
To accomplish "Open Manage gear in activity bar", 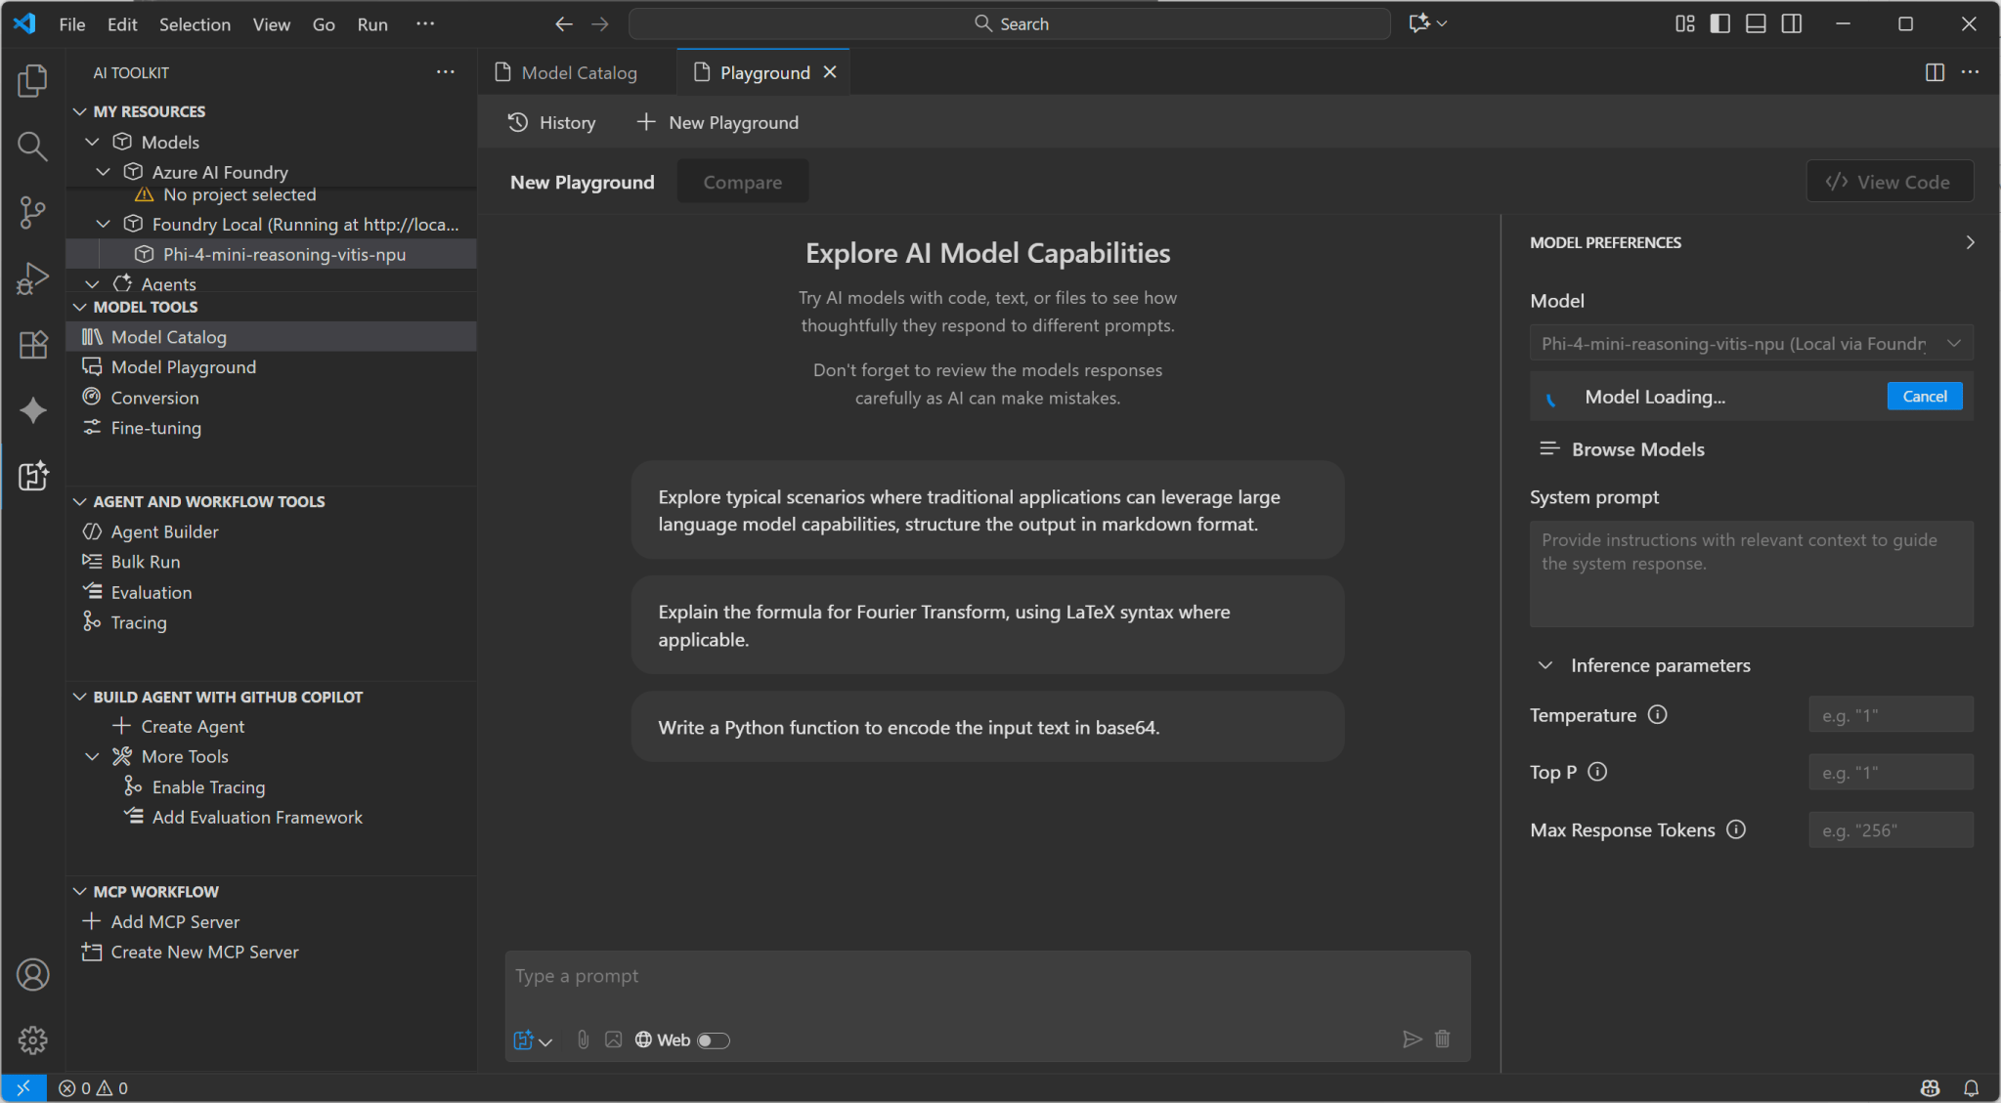I will pos(32,1040).
